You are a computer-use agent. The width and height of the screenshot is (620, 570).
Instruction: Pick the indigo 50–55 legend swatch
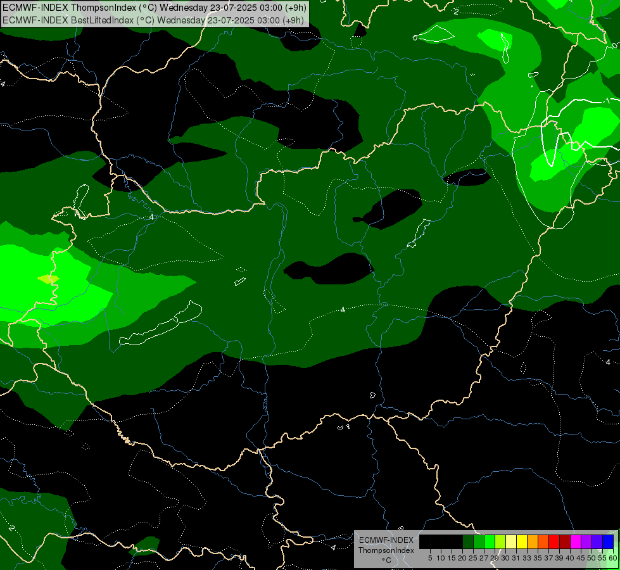597,541
